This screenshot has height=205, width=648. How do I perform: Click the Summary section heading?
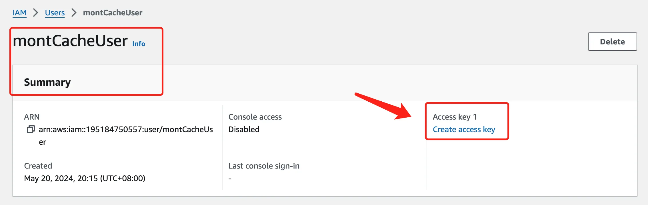point(47,82)
